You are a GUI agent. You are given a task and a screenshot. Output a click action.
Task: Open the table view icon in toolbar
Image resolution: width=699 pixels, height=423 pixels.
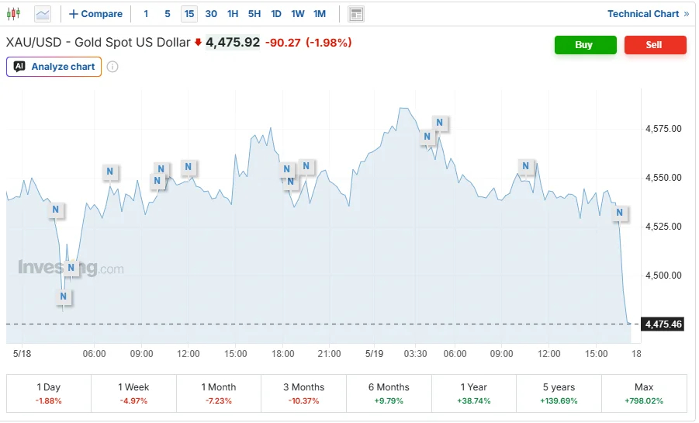click(356, 14)
